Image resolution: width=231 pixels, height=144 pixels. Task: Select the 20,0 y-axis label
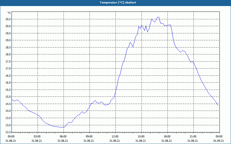(x=8, y=26)
